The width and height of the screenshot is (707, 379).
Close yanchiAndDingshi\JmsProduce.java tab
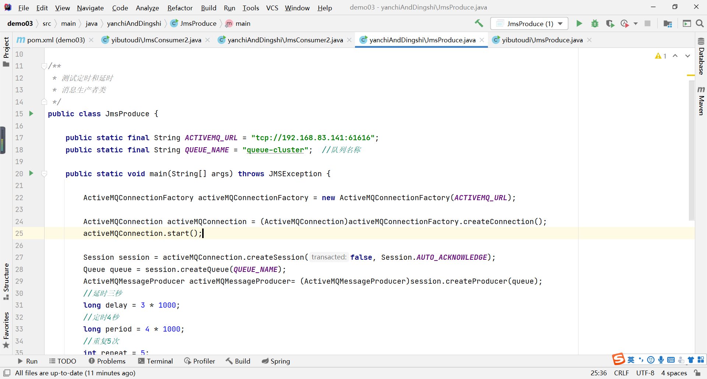click(482, 40)
